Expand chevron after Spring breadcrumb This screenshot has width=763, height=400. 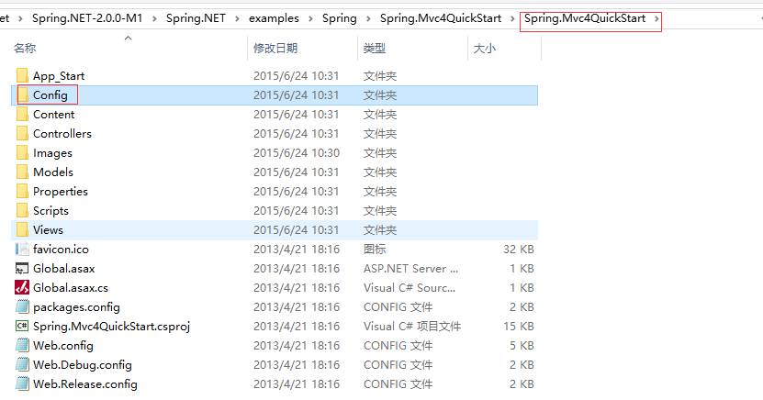[368, 18]
